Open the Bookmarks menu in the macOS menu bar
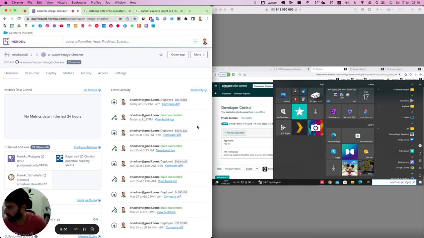Screen dimensions: 424x238 click(79, 3)
